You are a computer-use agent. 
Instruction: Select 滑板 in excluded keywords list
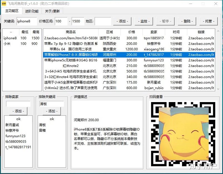(x=42, y=125)
